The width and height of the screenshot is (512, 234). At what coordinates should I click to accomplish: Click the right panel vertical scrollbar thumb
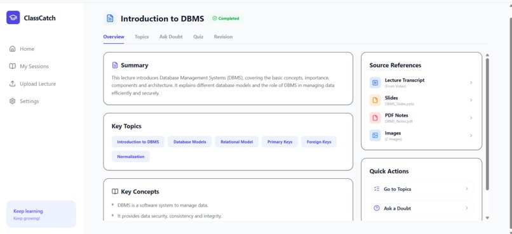[487, 124]
